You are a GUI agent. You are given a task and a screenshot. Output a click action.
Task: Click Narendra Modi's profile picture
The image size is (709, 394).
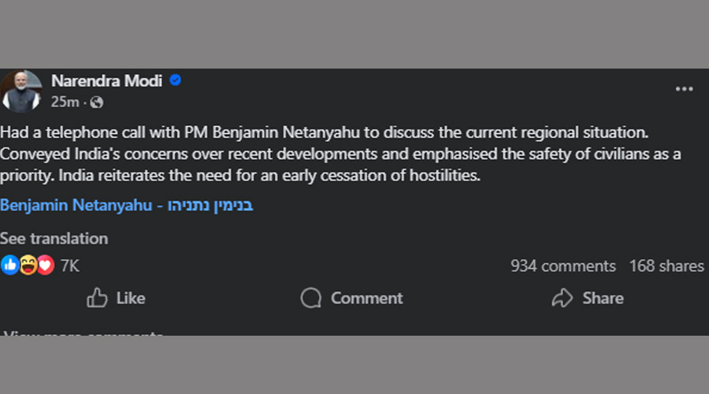pyautogui.click(x=21, y=91)
